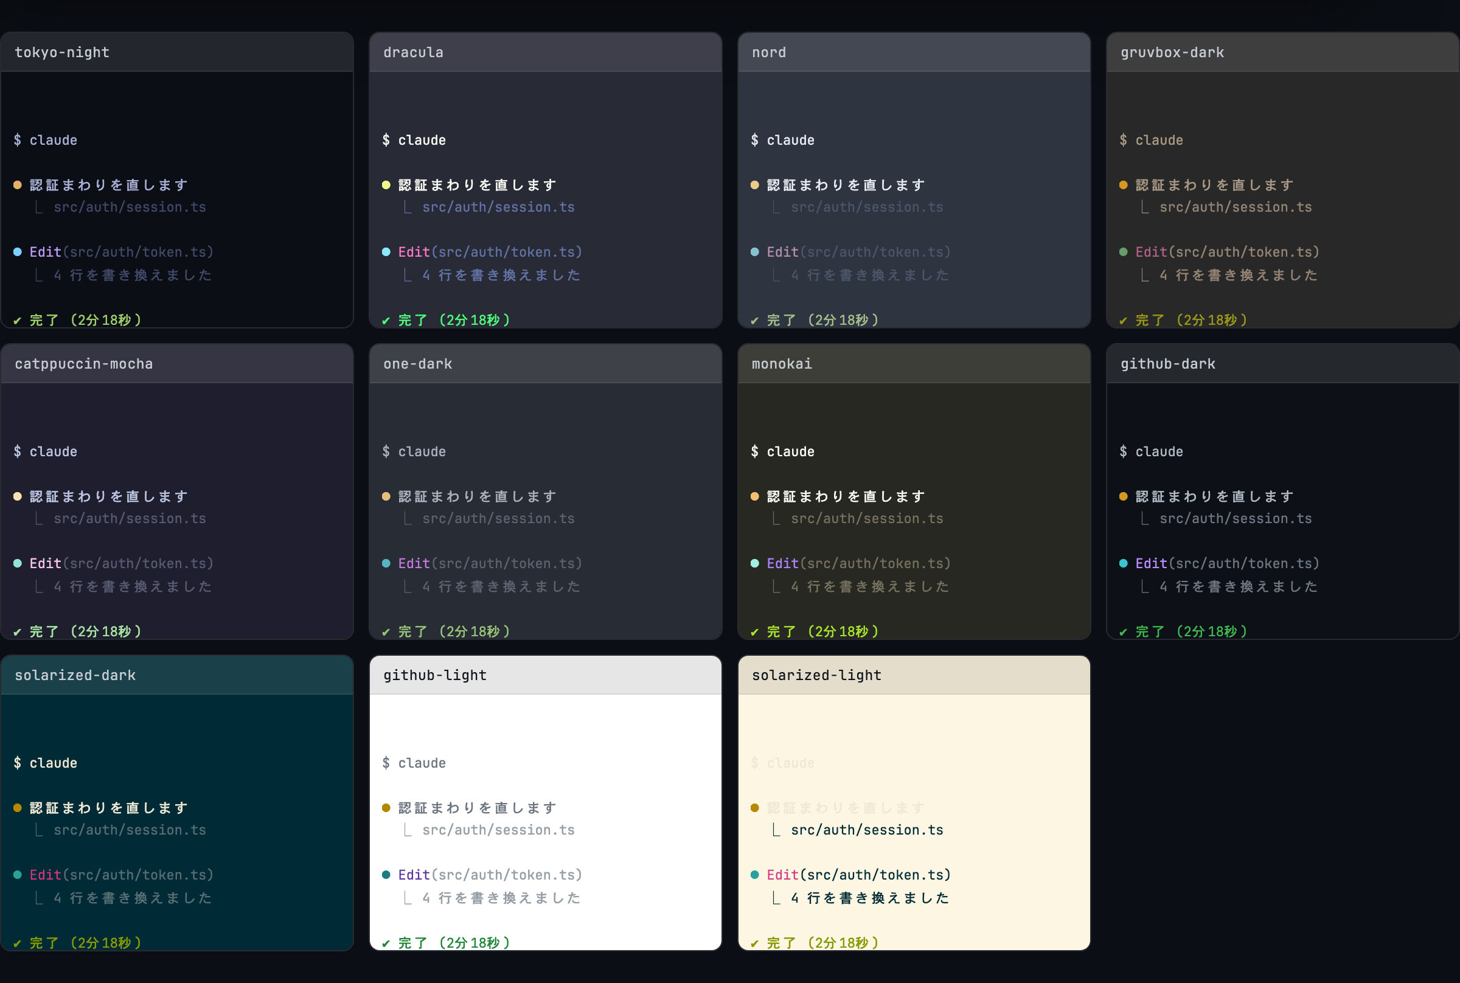Click "Edit(src/auth/token.ts)" in the nord preview
This screenshot has height=983, width=1460.
click(859, 252)
